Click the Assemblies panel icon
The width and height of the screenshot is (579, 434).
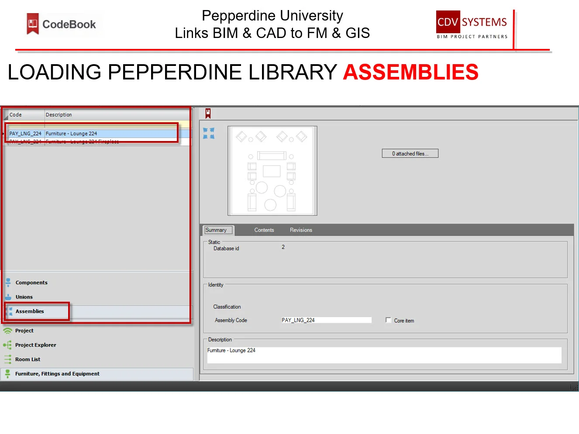click(x=9, y=311)
